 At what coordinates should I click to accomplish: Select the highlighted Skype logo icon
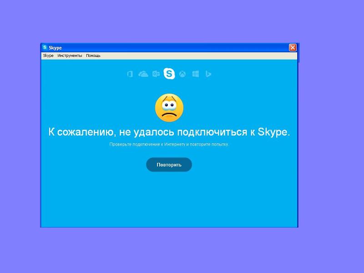pyautogui.click(x=169, y=73)
